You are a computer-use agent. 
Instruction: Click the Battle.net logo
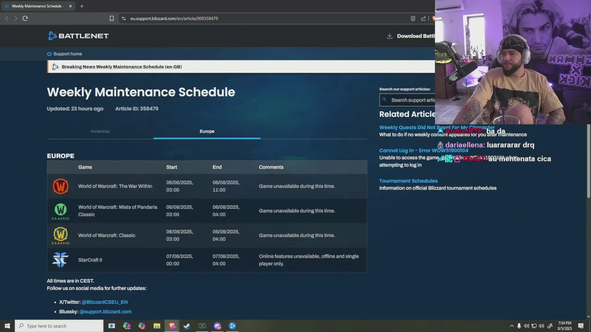tap(78, 36)
